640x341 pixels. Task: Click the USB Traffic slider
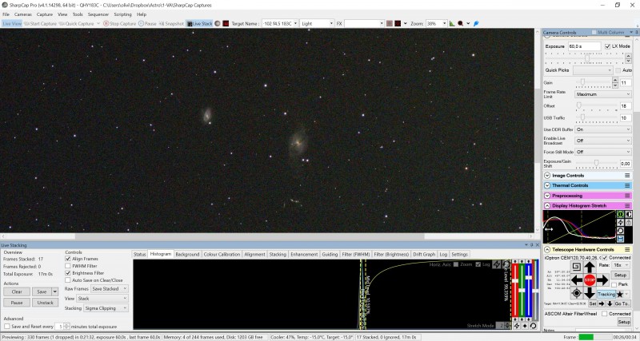(596, 117)
